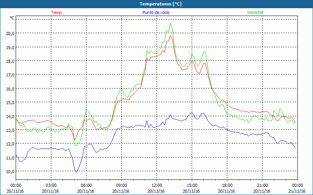Click the 18,0 y-axis value
313x195 pixels.
pyautogui.click(x=10, y=61)
